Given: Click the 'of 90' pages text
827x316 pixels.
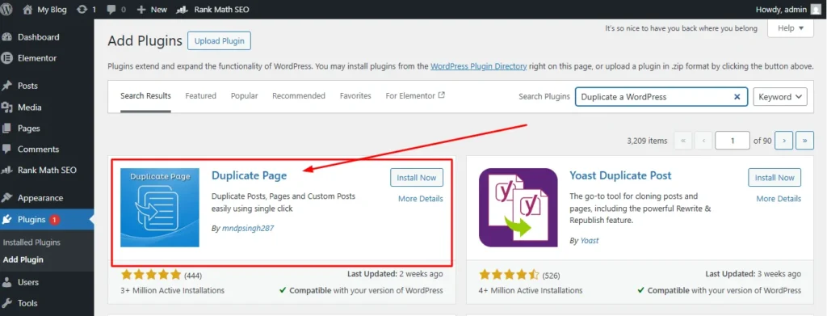Looking at the screenshot, I should [762, 141].
